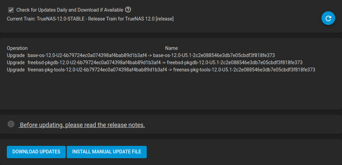Click the Upgrade cell of the freenas-pkg-tools row
The height and width of the screenshot is (165, 342).
[16, 70]
